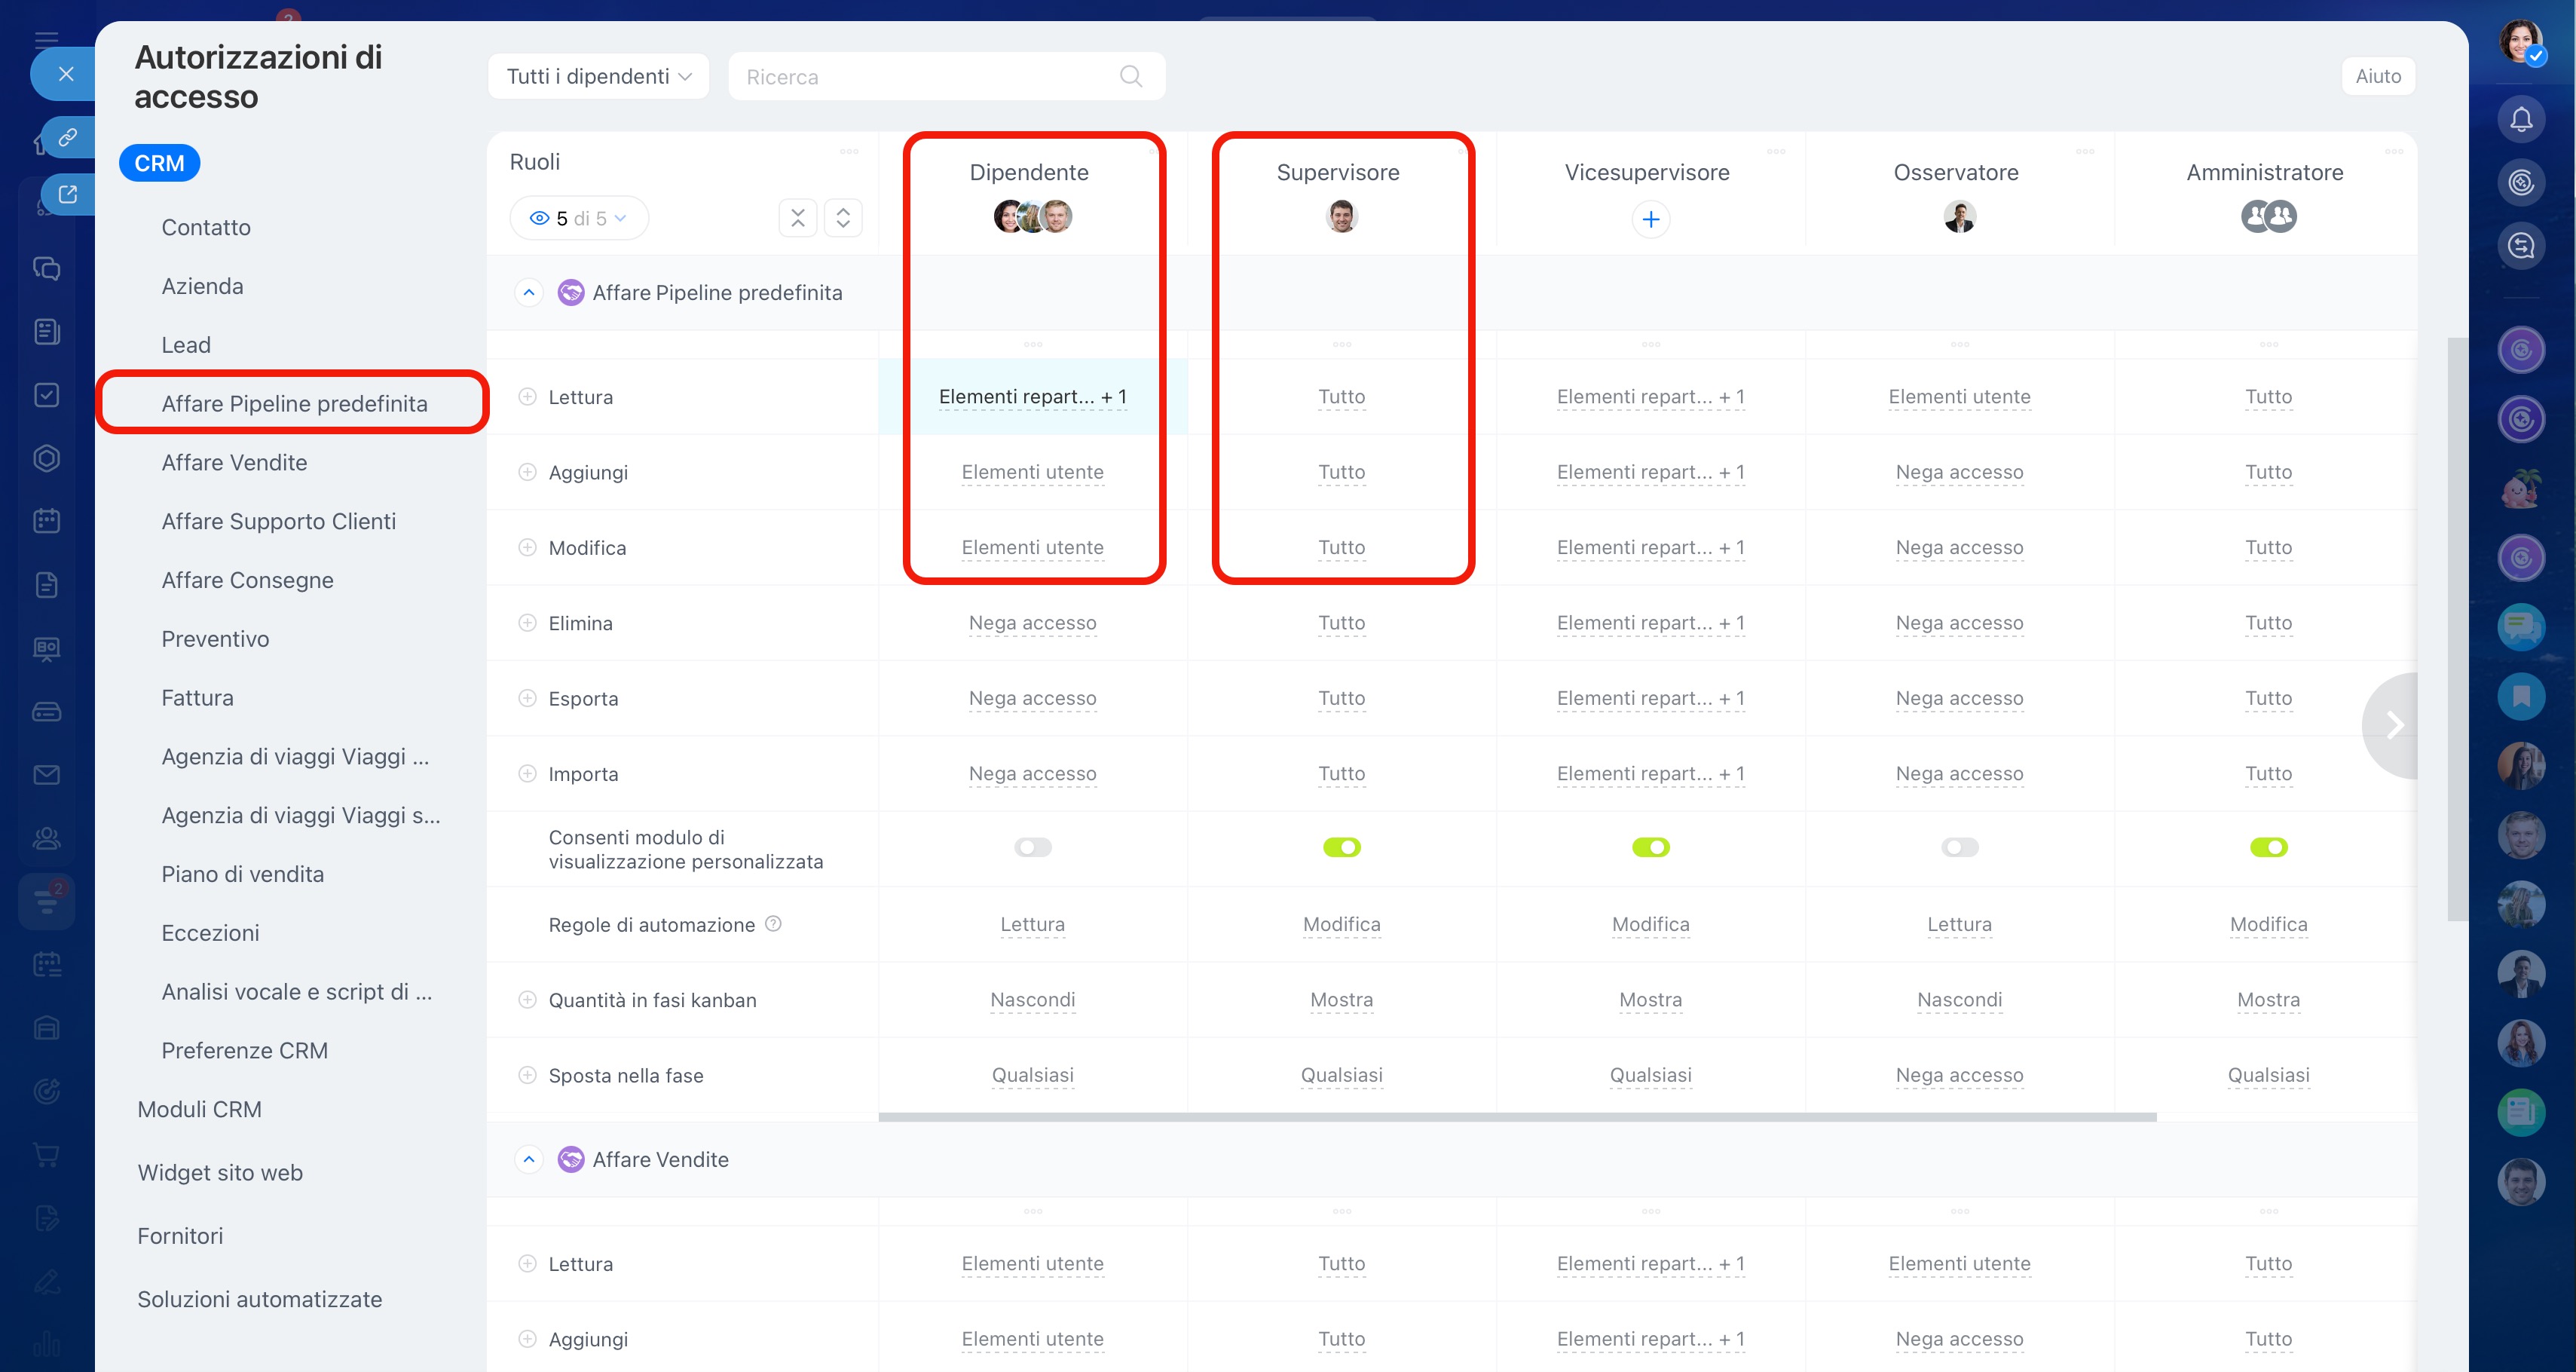This screenshot has height=1372, width=2576.
Task: Click the notifications bell icon
Action: [2520, 119]
